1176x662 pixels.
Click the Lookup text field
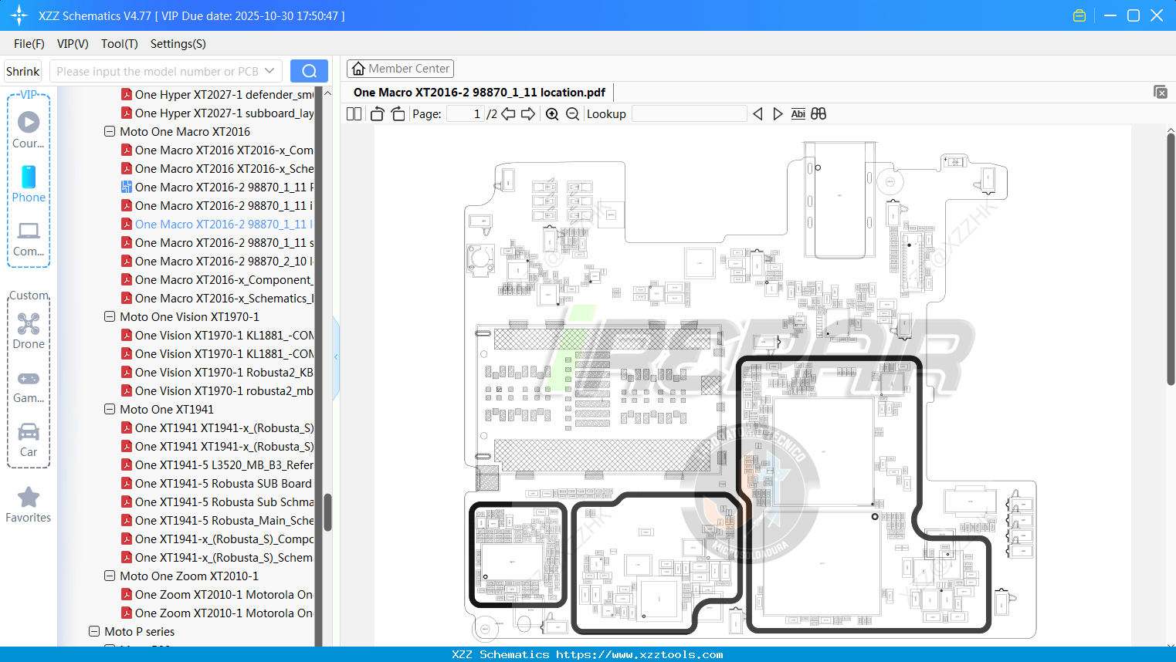tap(689, 114)
